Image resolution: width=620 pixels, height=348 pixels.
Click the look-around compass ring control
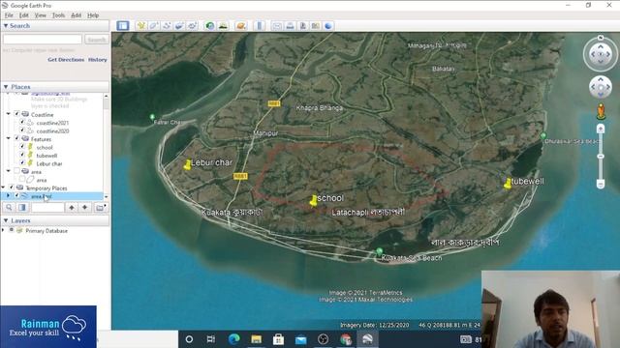coord(601,54)
